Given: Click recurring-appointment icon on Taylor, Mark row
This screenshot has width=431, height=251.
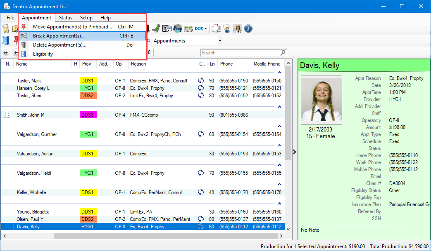Looking at the screenshot, I should pyautogui.click(x=201, y=81).
